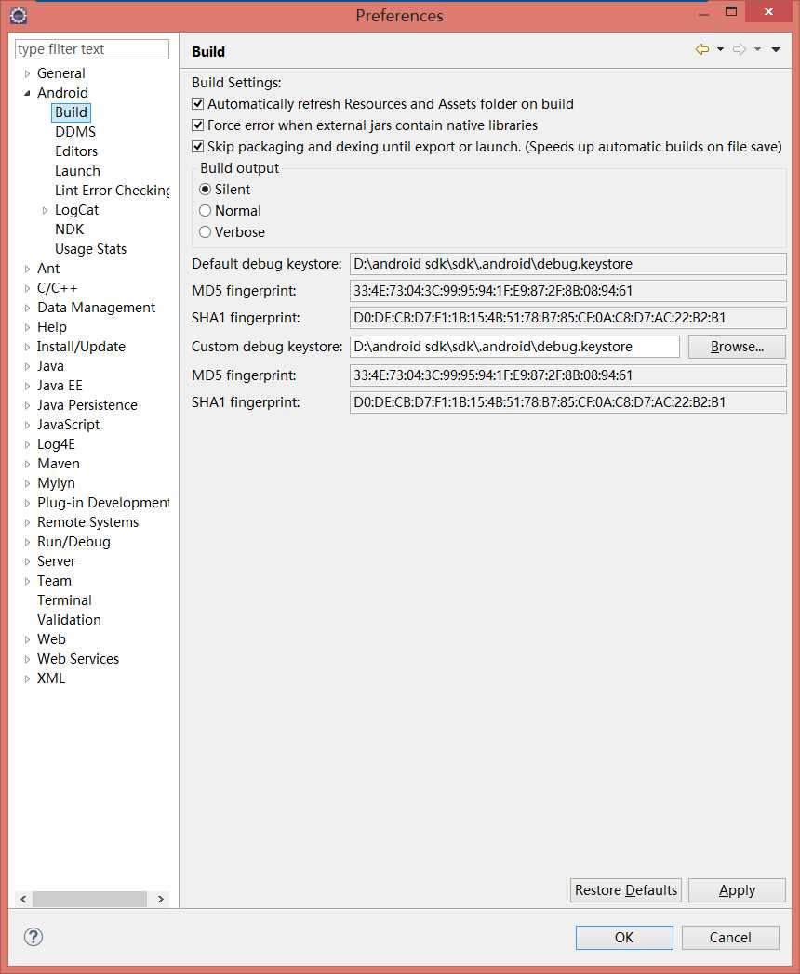Select the Remote Systems item

(87, 522)
